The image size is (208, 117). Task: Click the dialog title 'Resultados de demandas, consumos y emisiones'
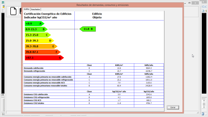pos(102,5)
